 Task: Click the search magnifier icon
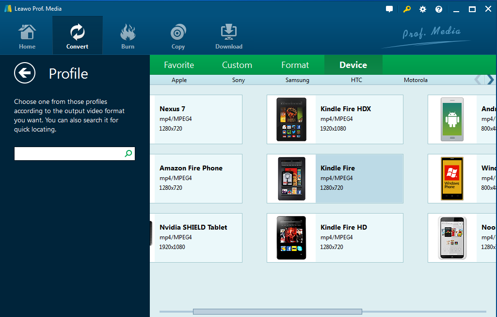click(x=128, y=154)
